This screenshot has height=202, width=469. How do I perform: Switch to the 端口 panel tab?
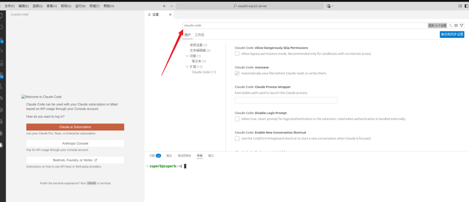pyautogui.click(x=211, y=155)
